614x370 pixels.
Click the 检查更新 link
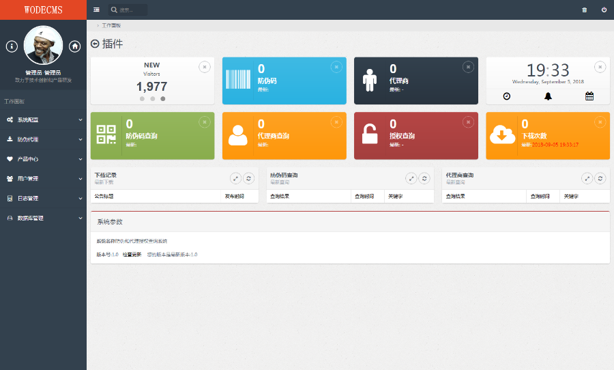pyautogui.click(x=132, y=255)
